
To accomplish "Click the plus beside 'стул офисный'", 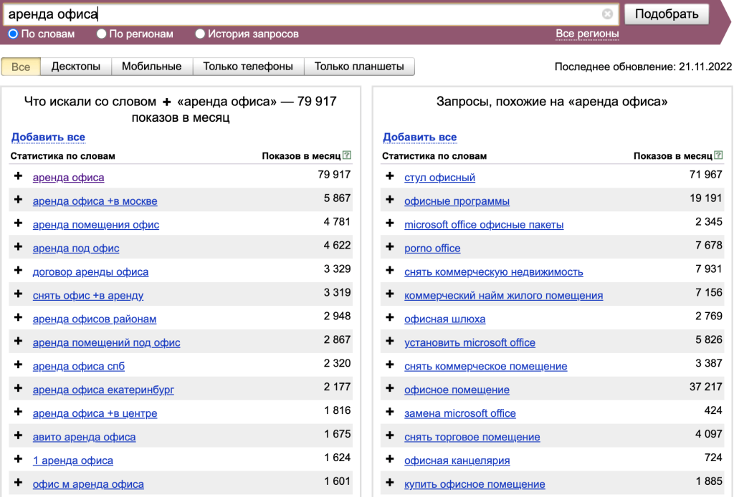I will pyautogui.click(x=389, y=175).
